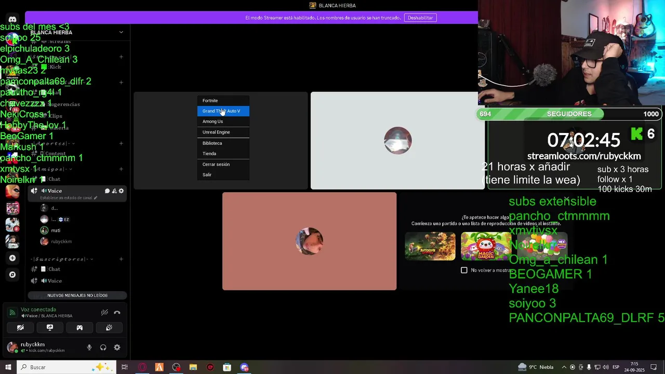Open File Explorer from taskbar

[193, 367]
